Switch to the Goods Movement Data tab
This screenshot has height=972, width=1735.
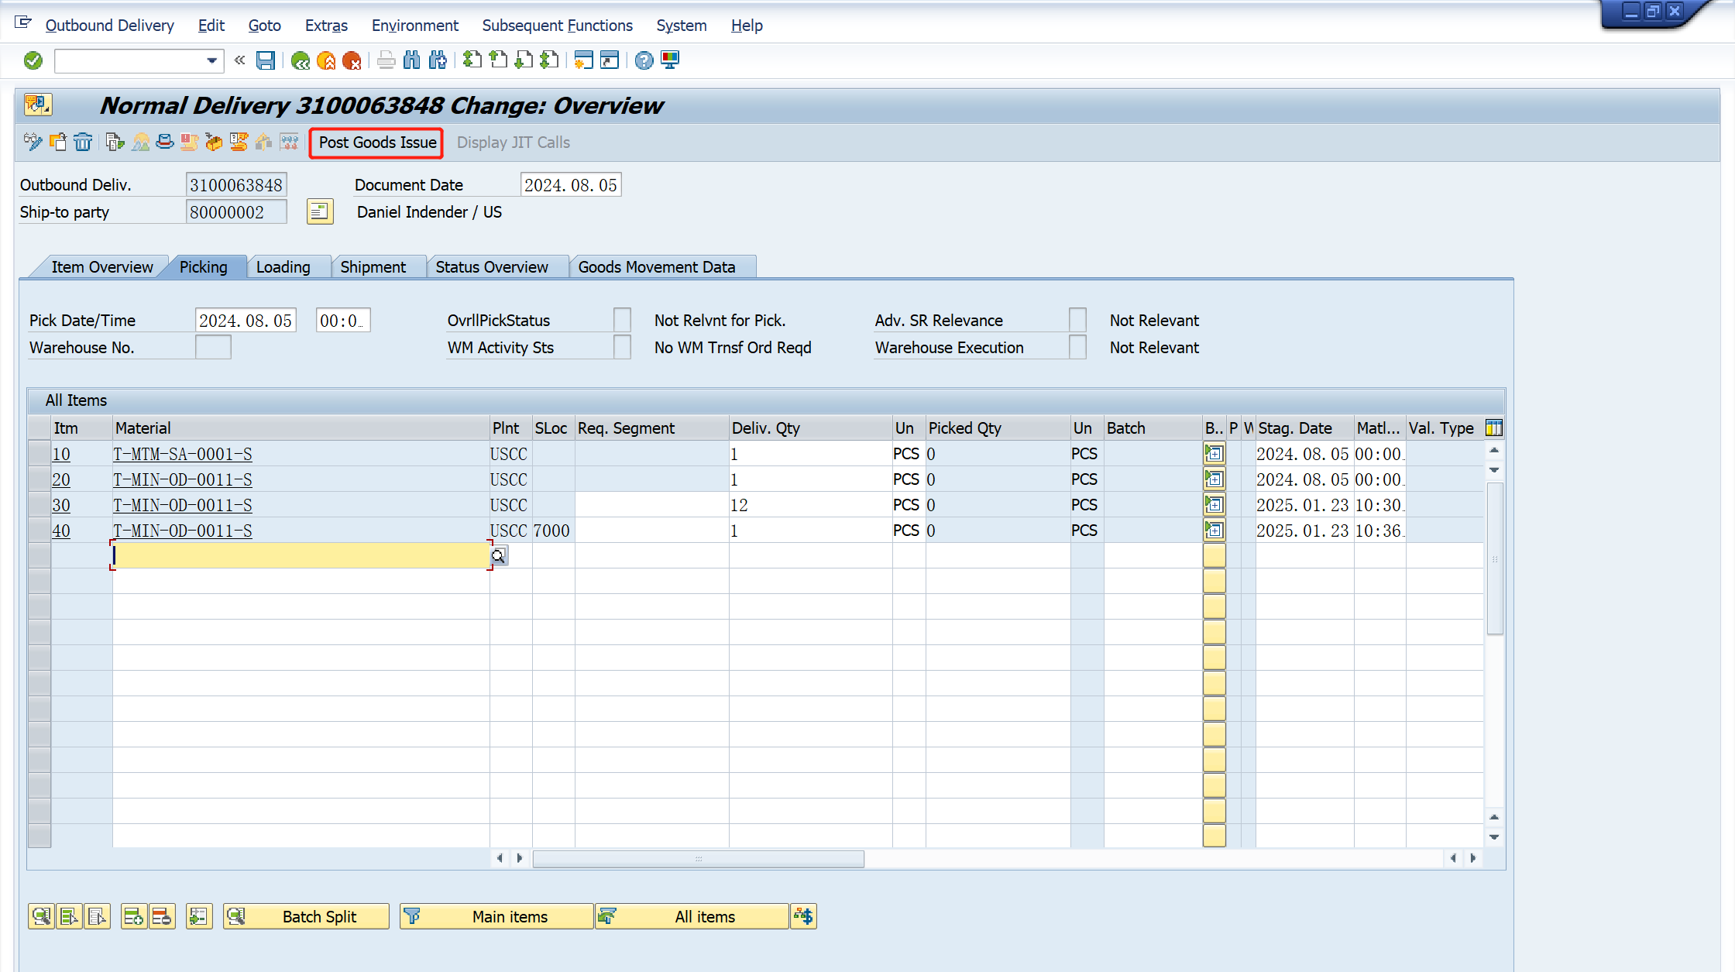656,267
